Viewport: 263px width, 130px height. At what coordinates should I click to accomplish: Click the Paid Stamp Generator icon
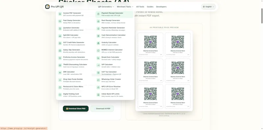coord(60,21)
